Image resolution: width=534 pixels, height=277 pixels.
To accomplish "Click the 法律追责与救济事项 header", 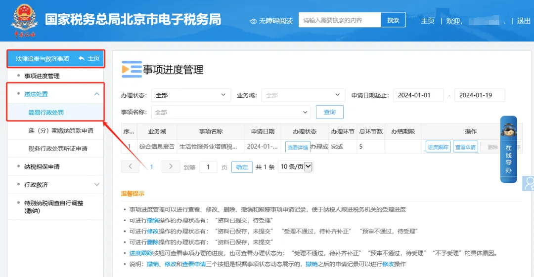I will (42, 59).
